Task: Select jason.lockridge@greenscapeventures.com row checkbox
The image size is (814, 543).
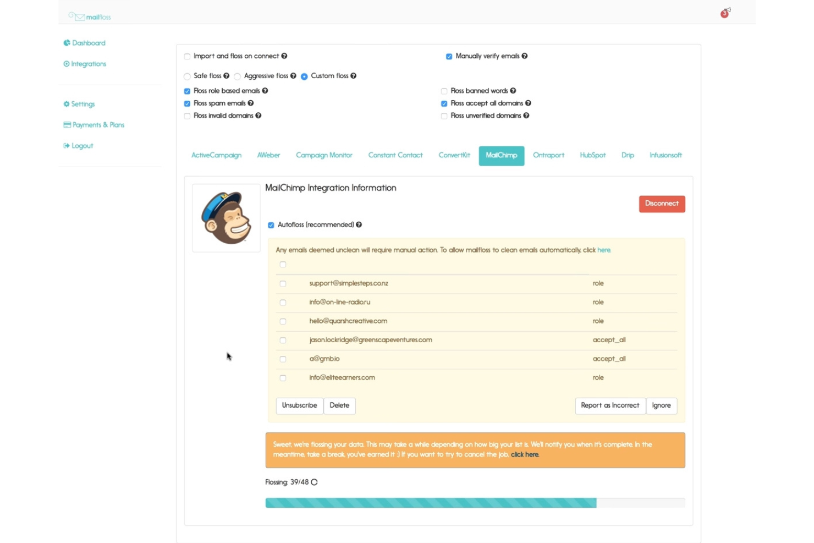Action: coord(283,341)
